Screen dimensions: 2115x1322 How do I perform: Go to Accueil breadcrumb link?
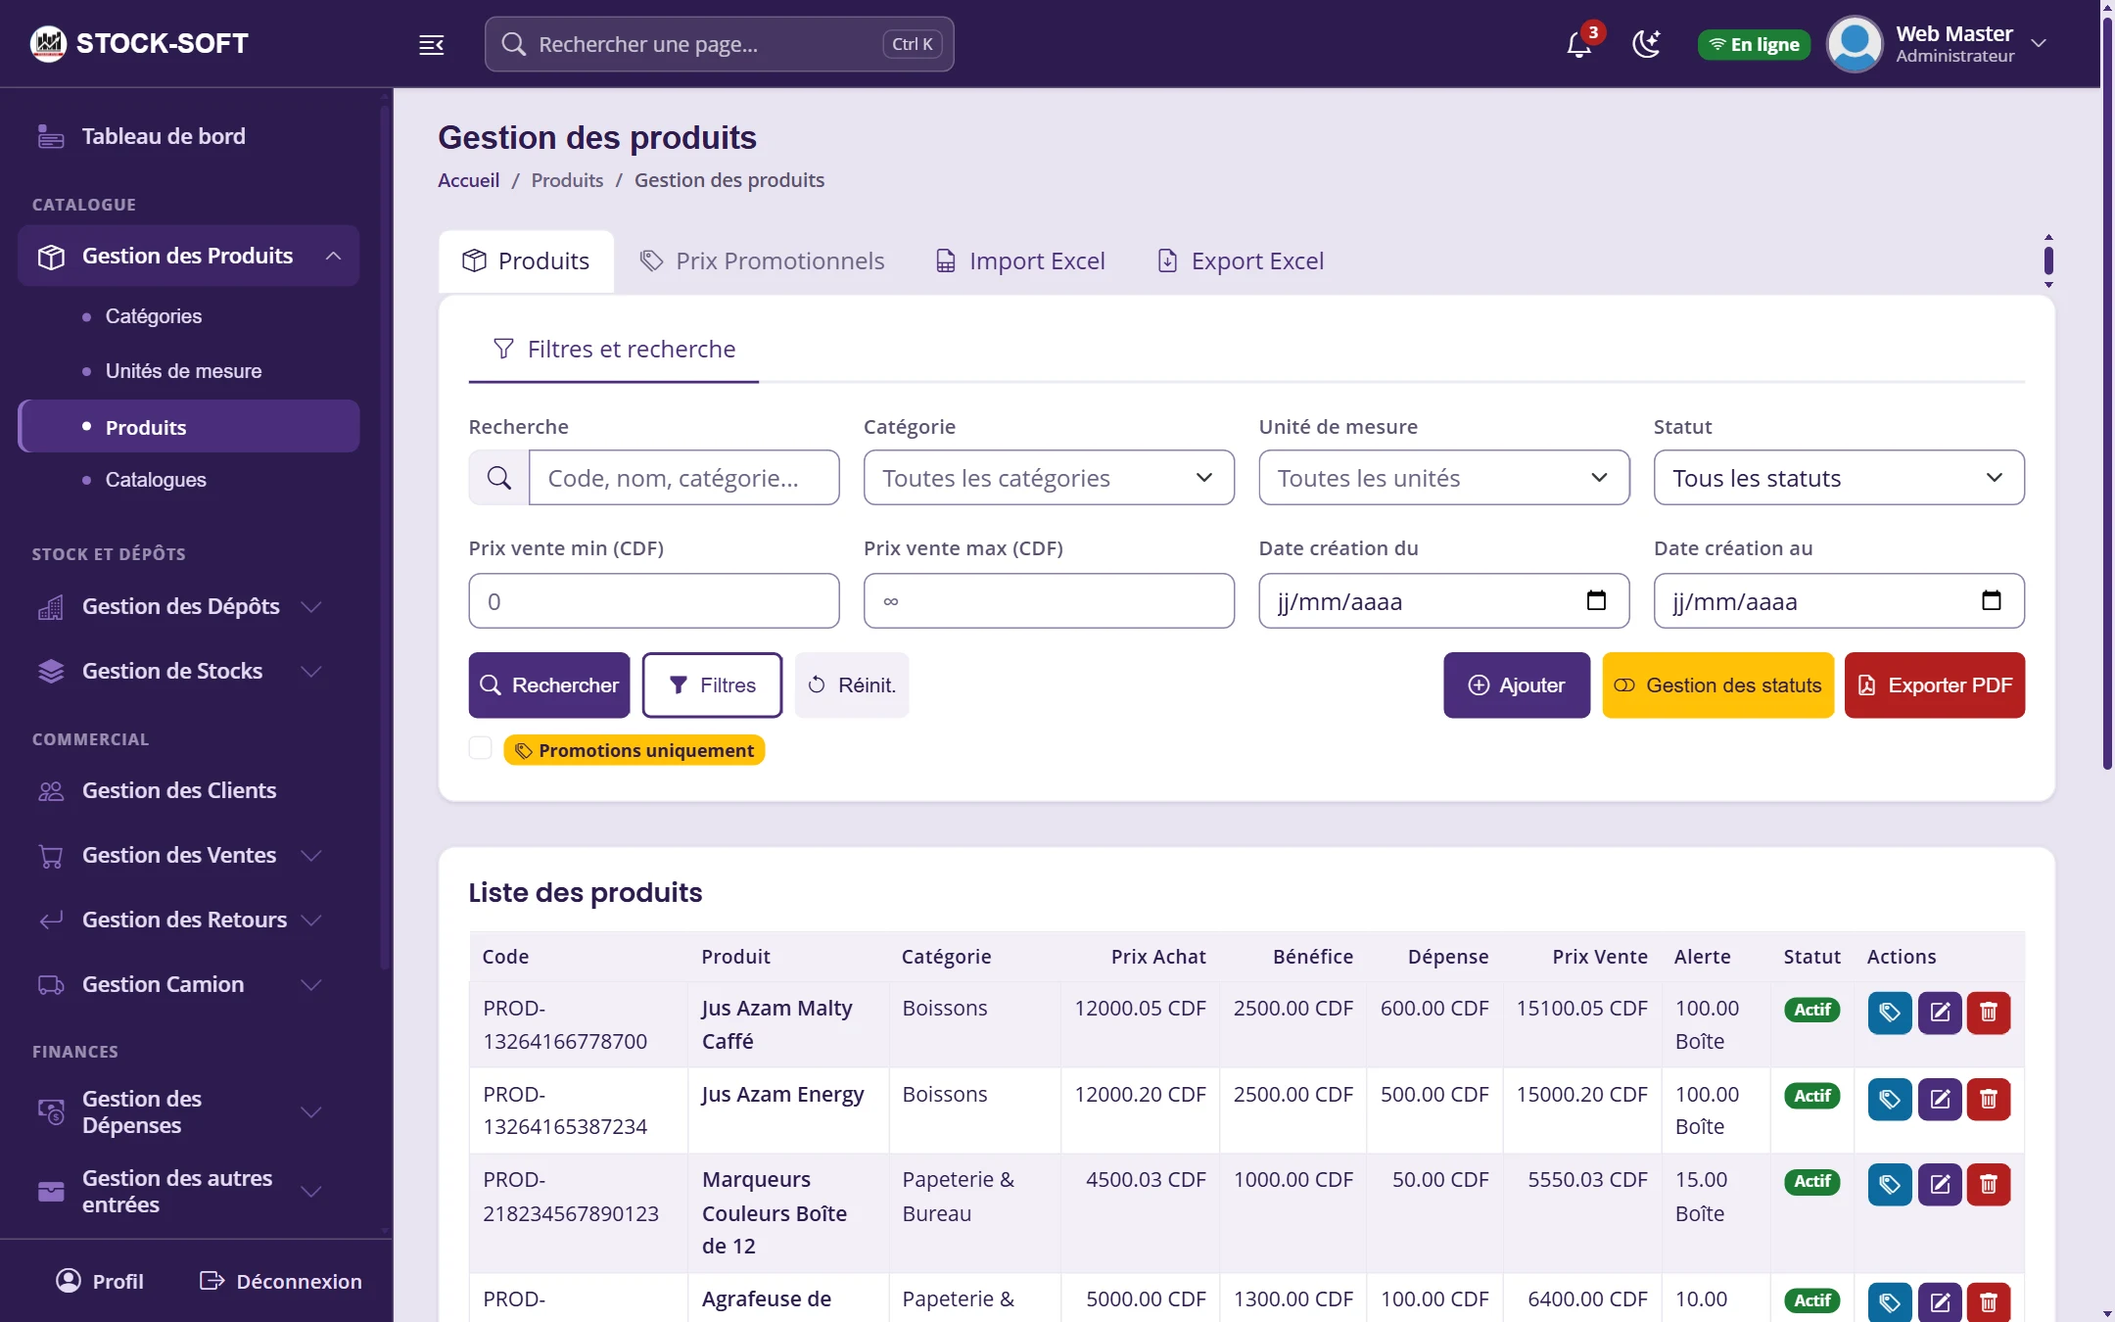[469, 180]
